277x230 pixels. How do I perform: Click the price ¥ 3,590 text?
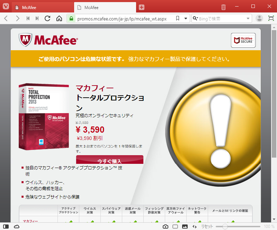pos(90,130)
